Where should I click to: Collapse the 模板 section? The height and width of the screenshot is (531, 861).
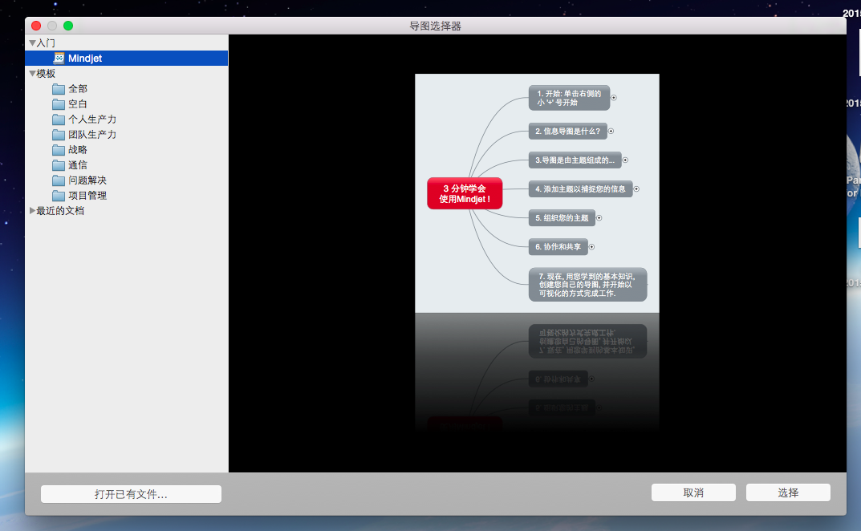pos(32,74)
